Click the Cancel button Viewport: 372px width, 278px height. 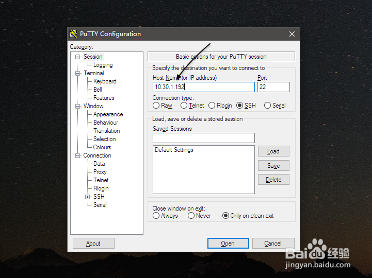[273, 243]
